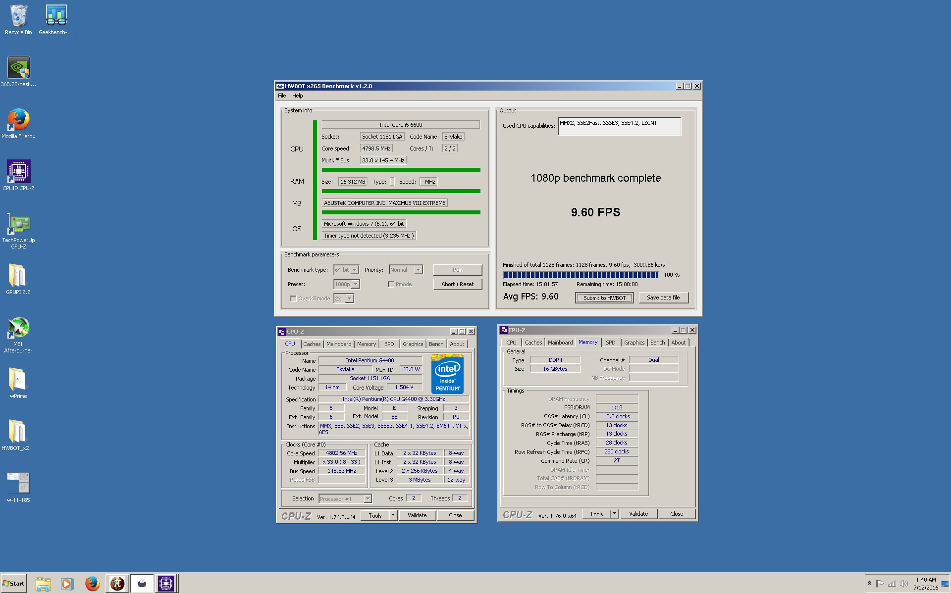Image resolution: width=951 pixels, height=594 pixels.
Task: Click the Used CPU capabilities text box
Action: [x=619, y=126]
